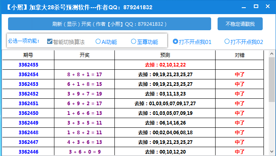Image resolution: width=276 pixels, height=156 pixels.
Task: Click 中了 result in row 3362454
Action: click(240, 75)
